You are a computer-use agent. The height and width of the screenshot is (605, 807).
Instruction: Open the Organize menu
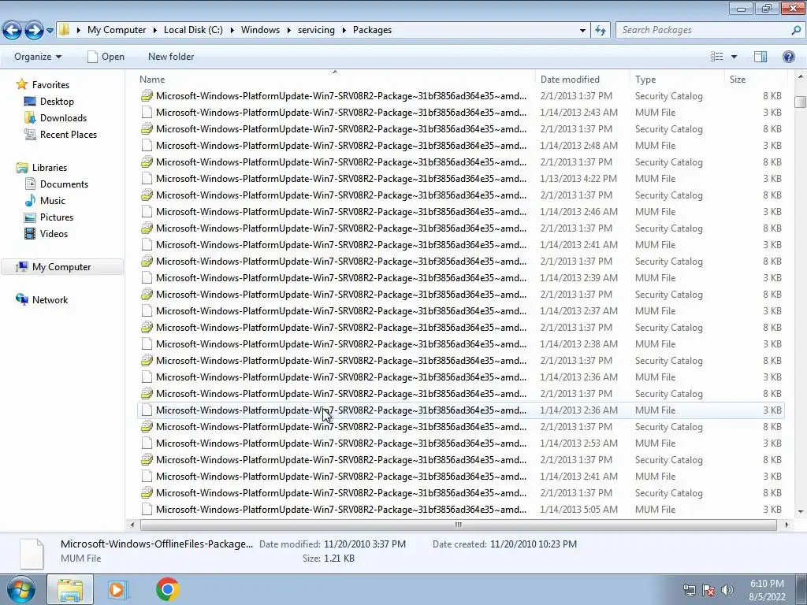tap(38, 57)
